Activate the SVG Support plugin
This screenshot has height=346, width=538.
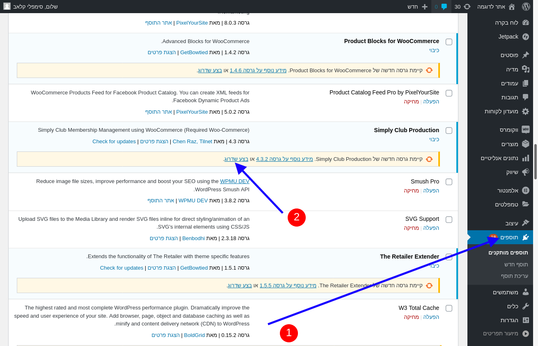click(431, 228)
